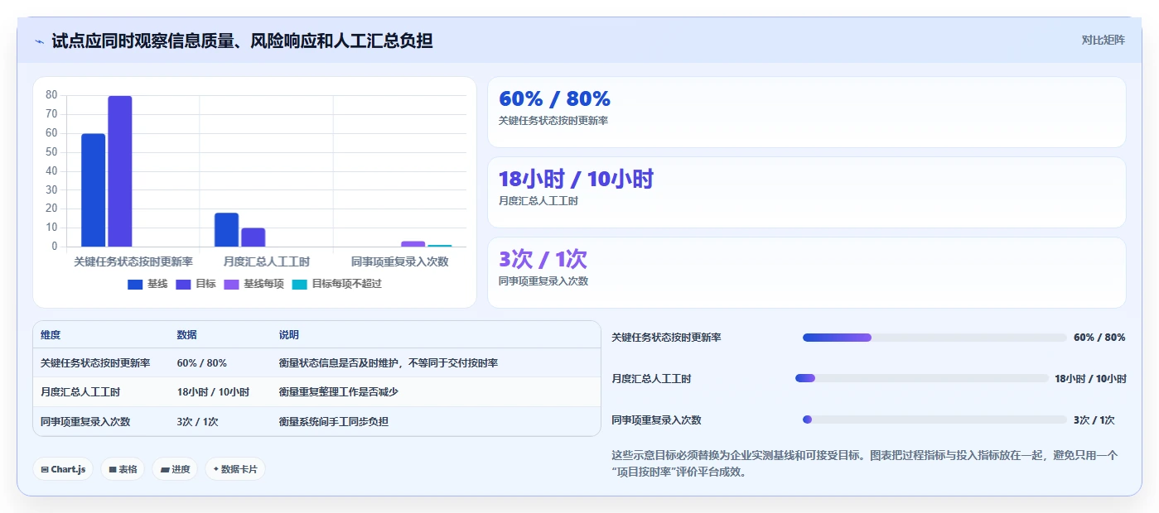Click the 18小时 / 10小时 data card
Viewport: 1159px width, 513px height.
click(x=807, y=192)
